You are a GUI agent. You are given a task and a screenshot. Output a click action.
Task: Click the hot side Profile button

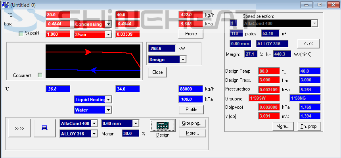(191, 34)
